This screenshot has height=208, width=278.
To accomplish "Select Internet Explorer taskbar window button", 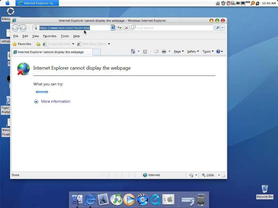I will click(37, 3).
